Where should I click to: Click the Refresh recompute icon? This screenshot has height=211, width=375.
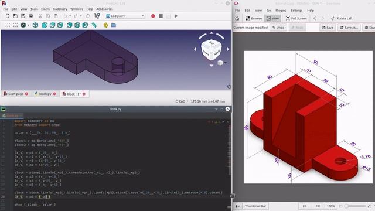[x=88, y=16]
